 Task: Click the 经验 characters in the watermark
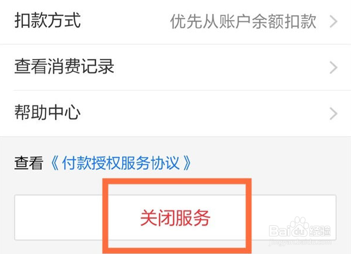tap(320, 231)
